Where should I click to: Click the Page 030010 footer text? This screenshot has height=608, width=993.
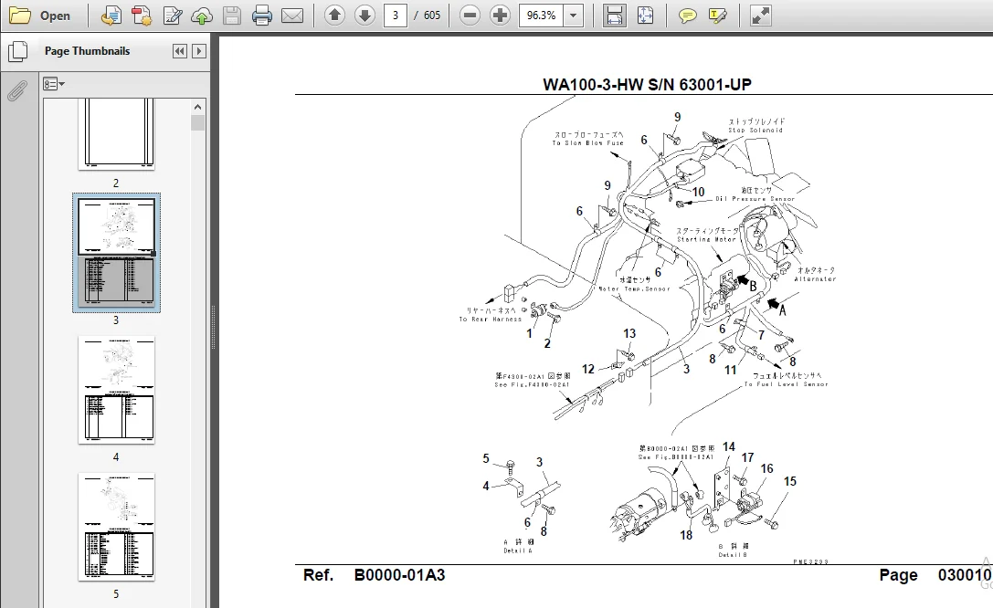(x=935, y=575)
